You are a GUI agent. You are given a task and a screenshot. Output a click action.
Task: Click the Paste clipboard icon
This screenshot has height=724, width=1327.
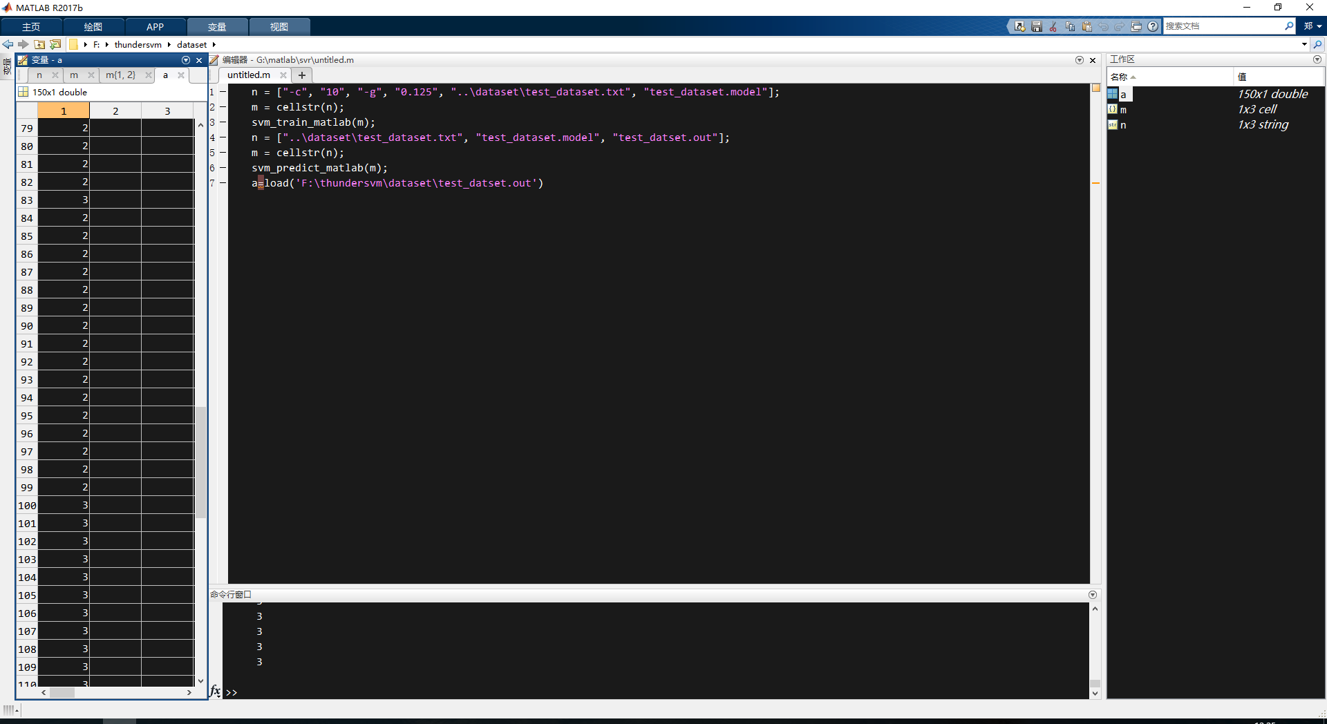(x=1086, y=26)
